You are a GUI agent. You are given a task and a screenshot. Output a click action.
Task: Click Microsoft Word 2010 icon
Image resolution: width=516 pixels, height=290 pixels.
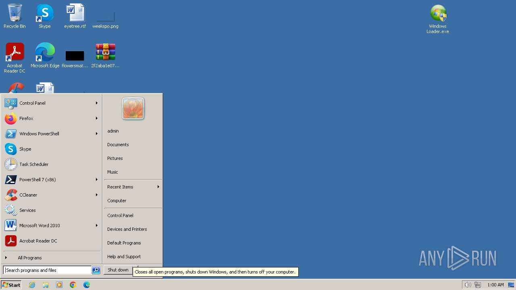(x=10, y=226)
